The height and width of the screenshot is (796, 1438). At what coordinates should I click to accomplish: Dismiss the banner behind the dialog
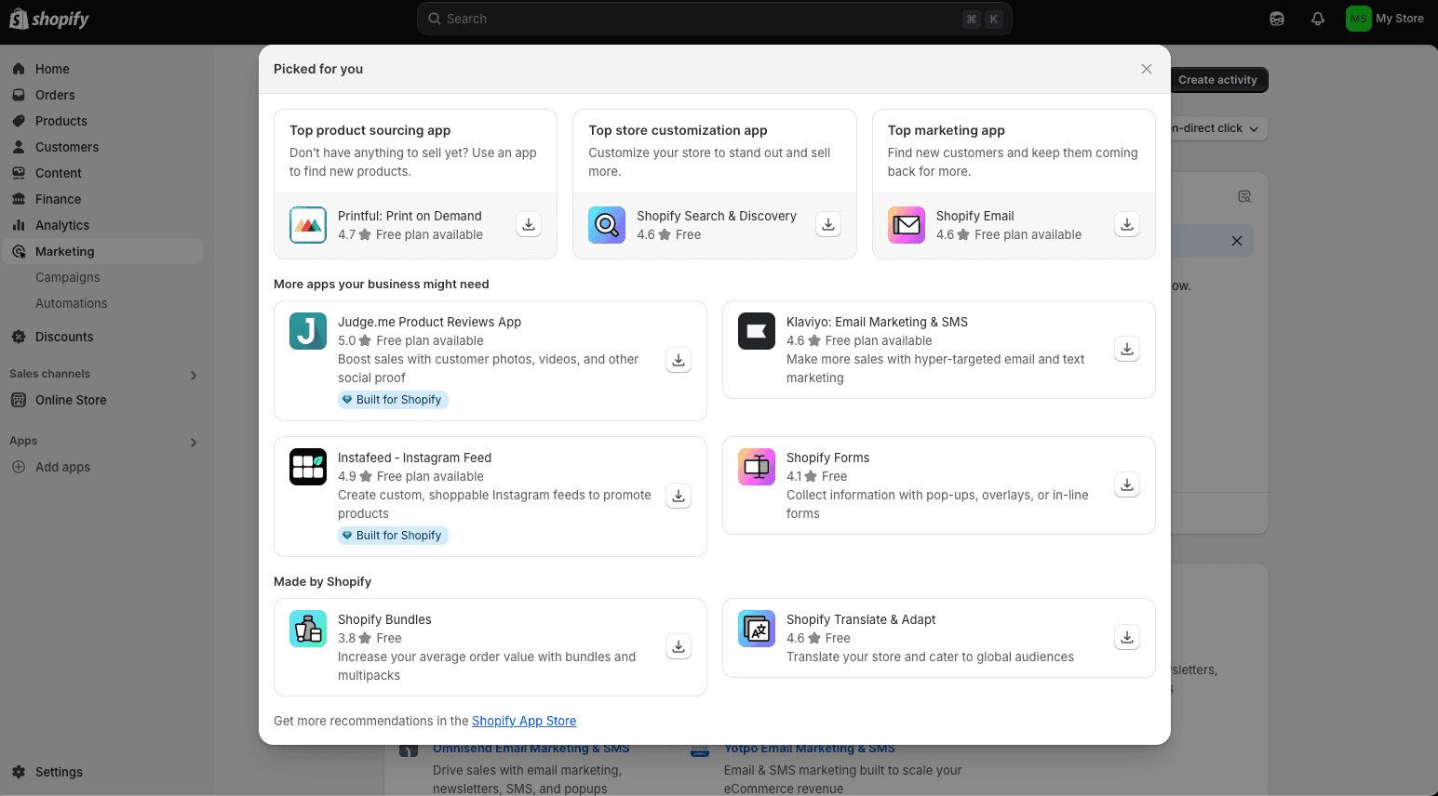1237,241
